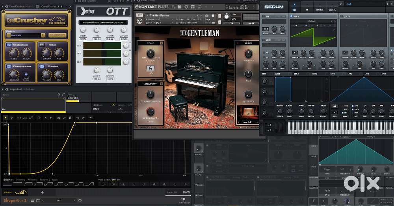Select the Rhythm 1 preset category
Screen dimensions: 394x206
pyautogui.click(x=33, y=179)
